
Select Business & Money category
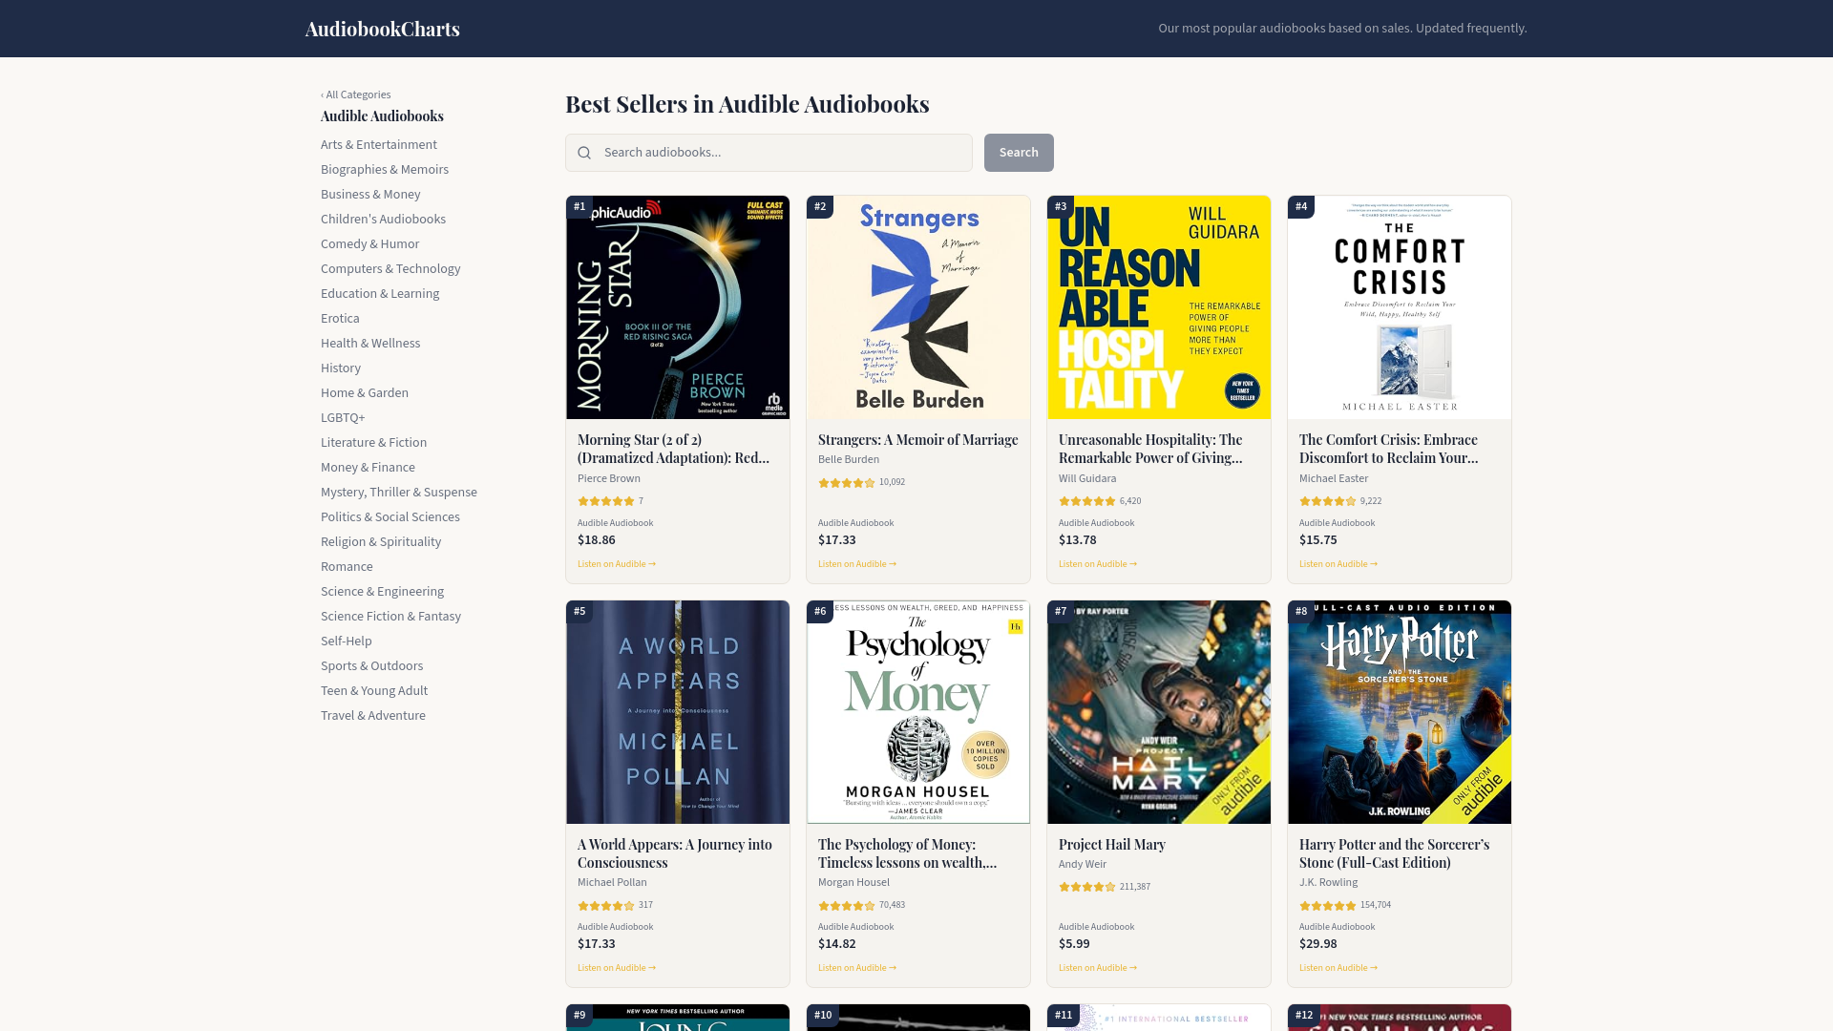(x=370, y=194)
